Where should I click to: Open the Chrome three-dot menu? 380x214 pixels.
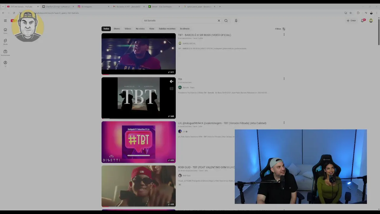pyautogui.click(x=377, y=13)
